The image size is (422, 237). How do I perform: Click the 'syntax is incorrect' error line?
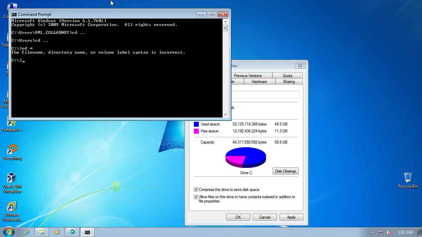[x=98, y=52]
